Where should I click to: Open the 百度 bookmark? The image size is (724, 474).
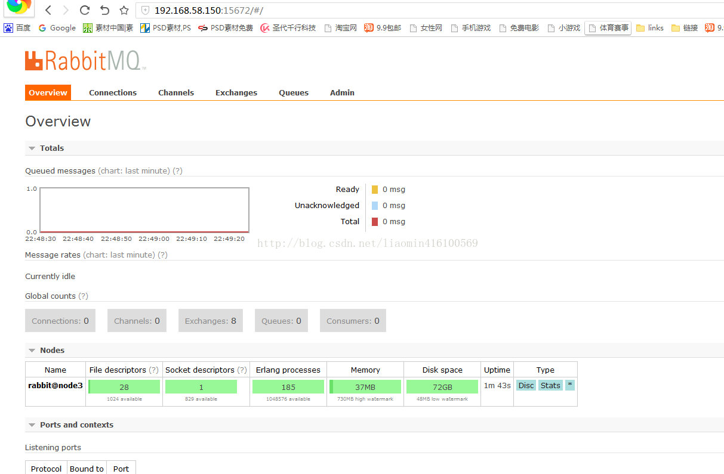pyautogui.click(x=17, y=28)
